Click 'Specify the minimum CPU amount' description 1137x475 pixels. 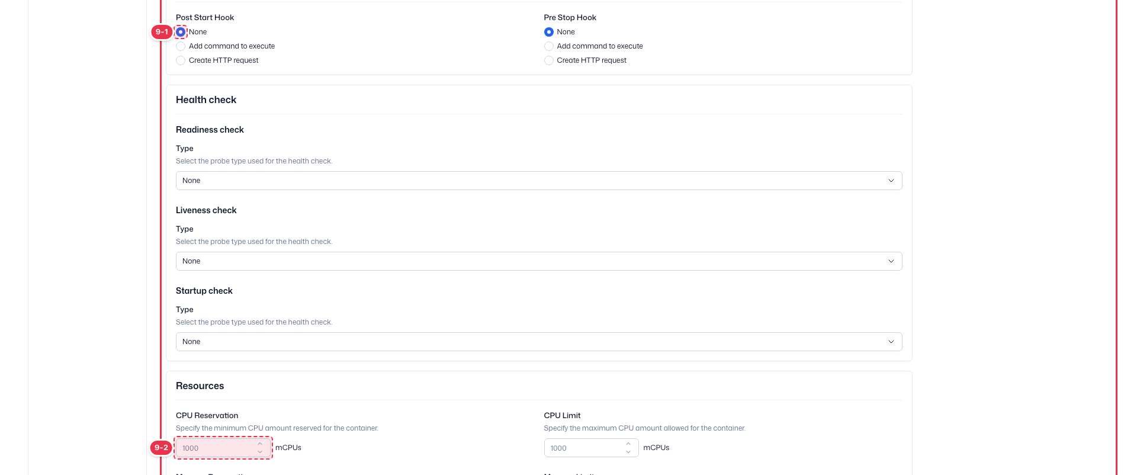point(277,428)
